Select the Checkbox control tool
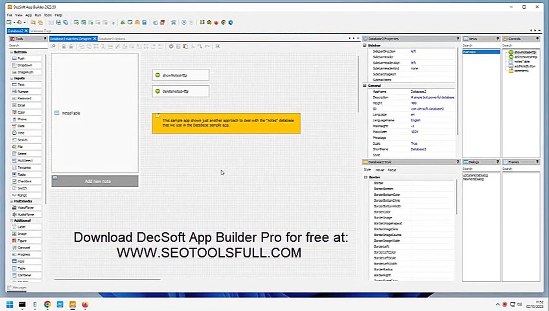 point(27,181)
